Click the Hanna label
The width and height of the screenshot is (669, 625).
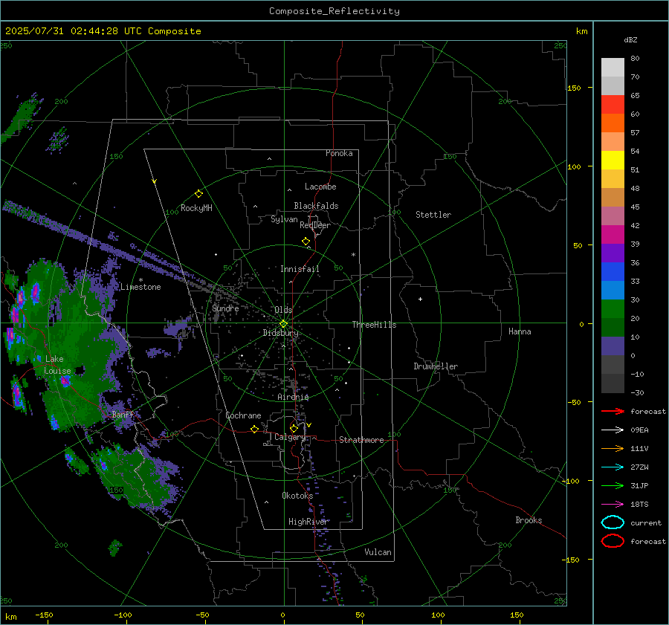click(520, 331)
